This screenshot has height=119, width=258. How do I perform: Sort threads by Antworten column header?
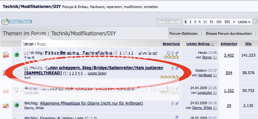(229, 44)
